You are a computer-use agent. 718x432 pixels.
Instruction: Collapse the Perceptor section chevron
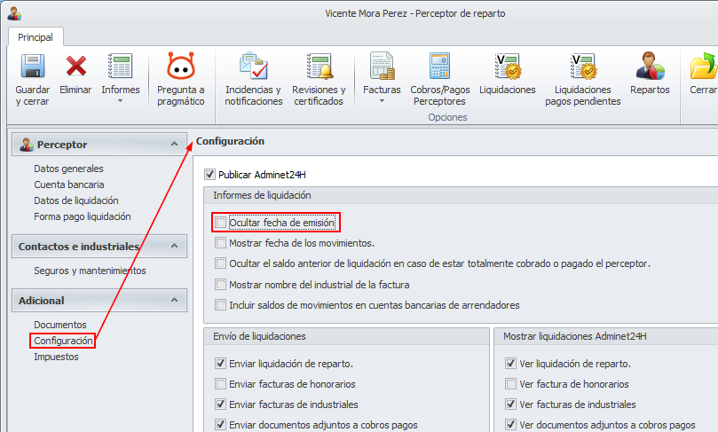click(x=175, y=145)
